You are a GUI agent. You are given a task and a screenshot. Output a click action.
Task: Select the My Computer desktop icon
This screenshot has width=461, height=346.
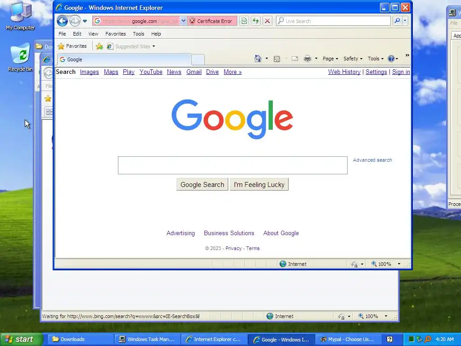pyautogui.click(x=20, y=16)
